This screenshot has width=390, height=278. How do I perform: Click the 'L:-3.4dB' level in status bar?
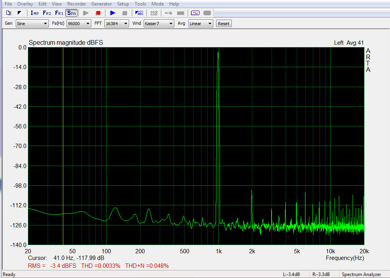click(x=291, y=274)
